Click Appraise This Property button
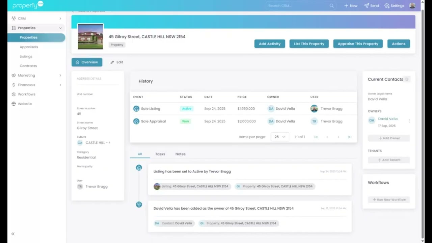This screenshot has height=243, width=432. pos(358,44)
